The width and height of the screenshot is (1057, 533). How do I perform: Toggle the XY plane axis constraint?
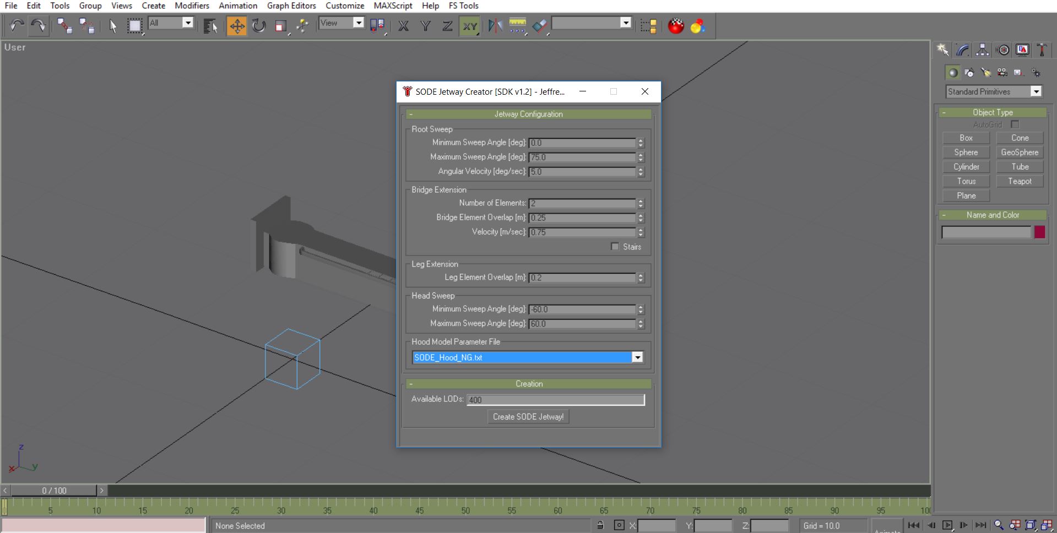tap(470, 26)
